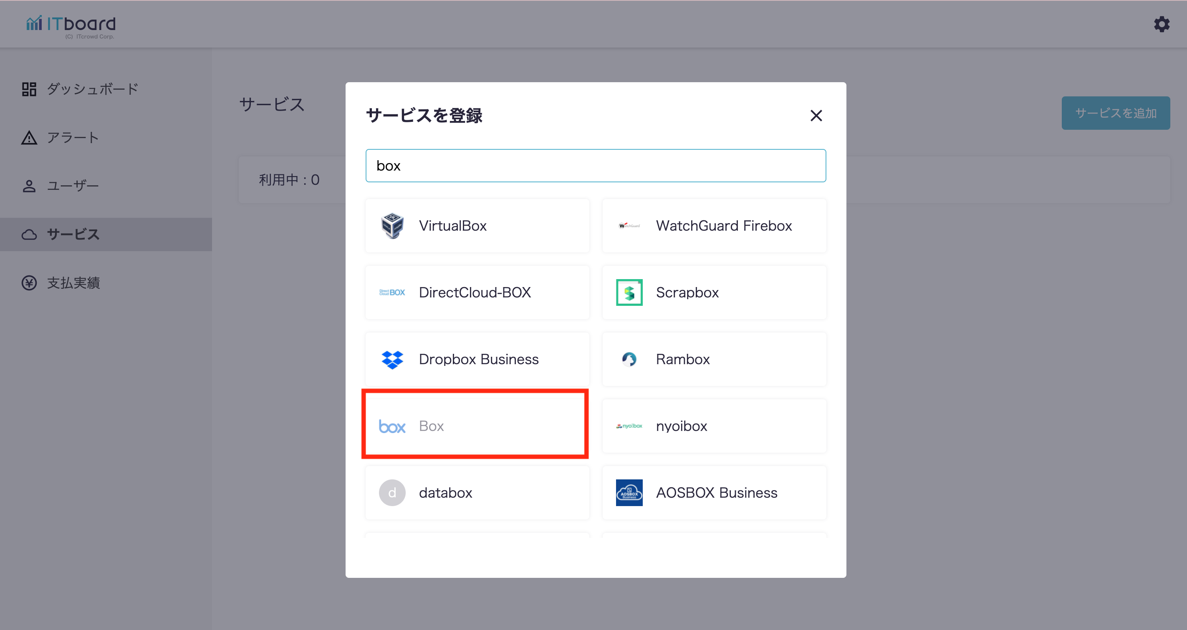Click the databox letter avatar icon
This screenshot has height=630, width=1187.
coord(392,493)
